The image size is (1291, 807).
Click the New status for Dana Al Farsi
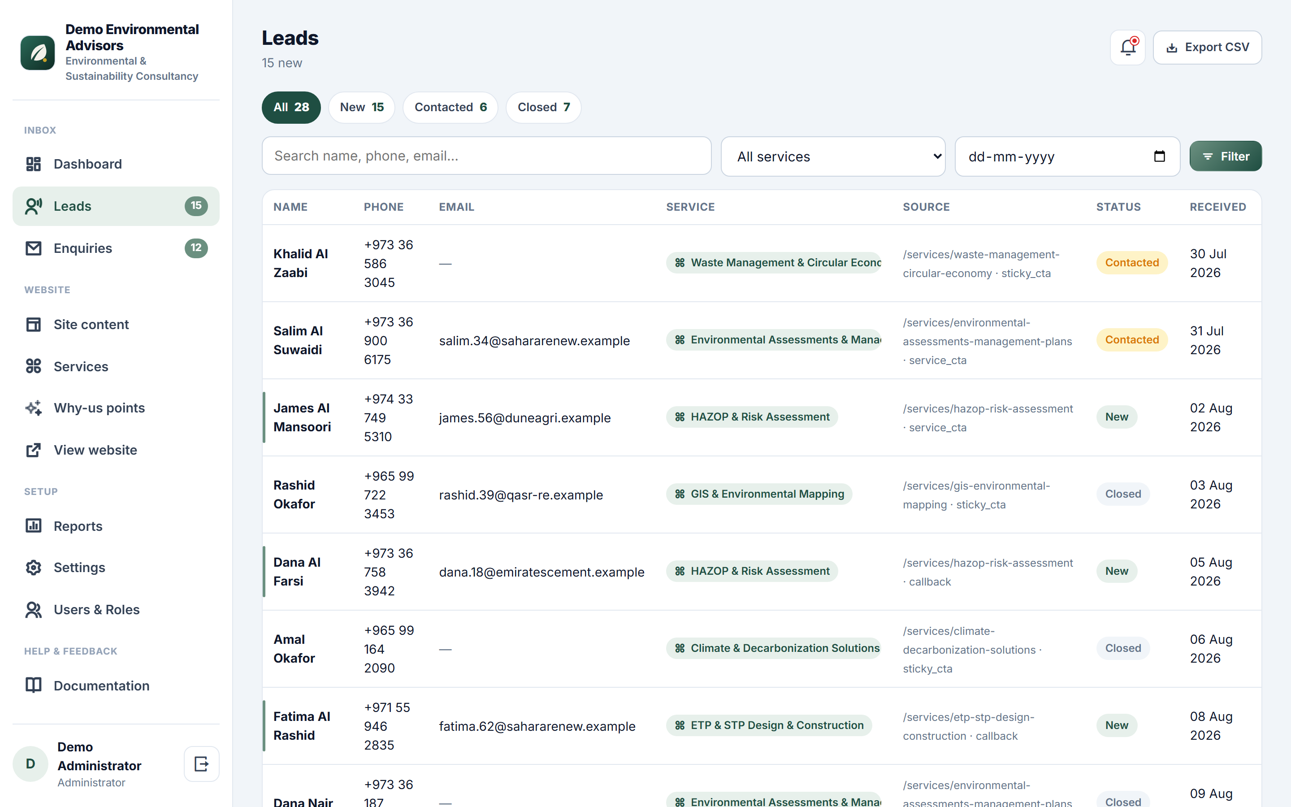click(1117, 571)
